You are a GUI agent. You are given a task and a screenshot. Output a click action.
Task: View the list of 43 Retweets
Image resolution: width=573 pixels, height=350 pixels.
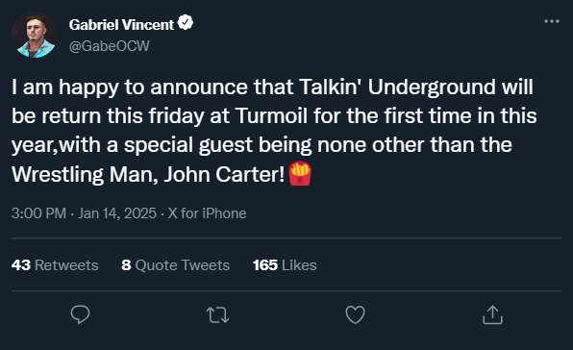55,265
